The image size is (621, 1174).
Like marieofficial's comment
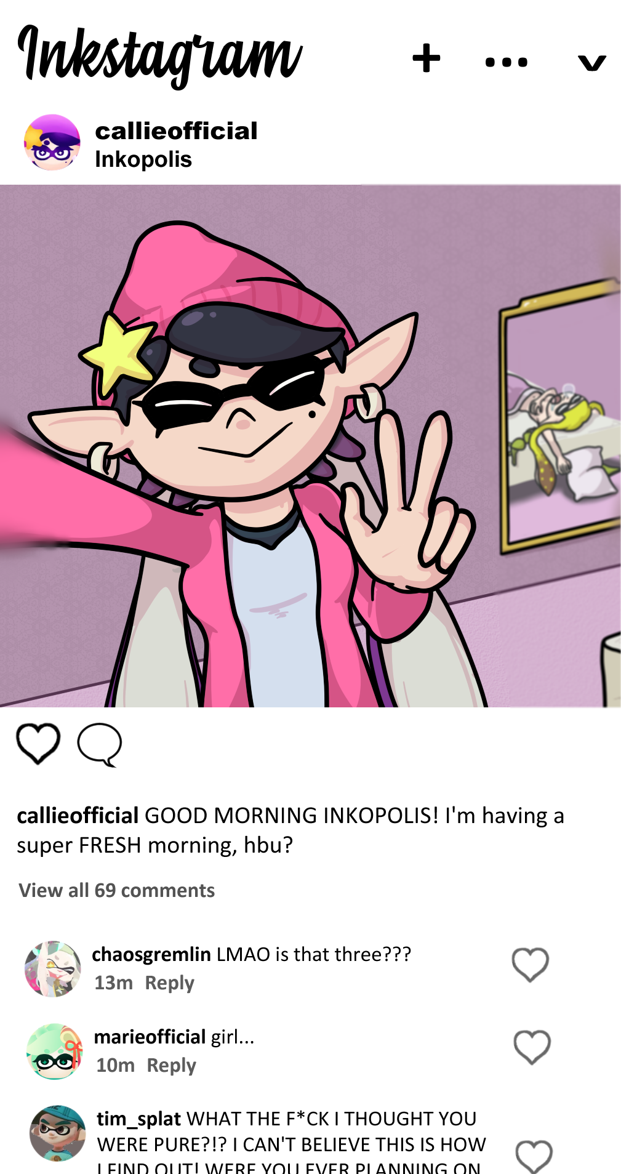532,1047
